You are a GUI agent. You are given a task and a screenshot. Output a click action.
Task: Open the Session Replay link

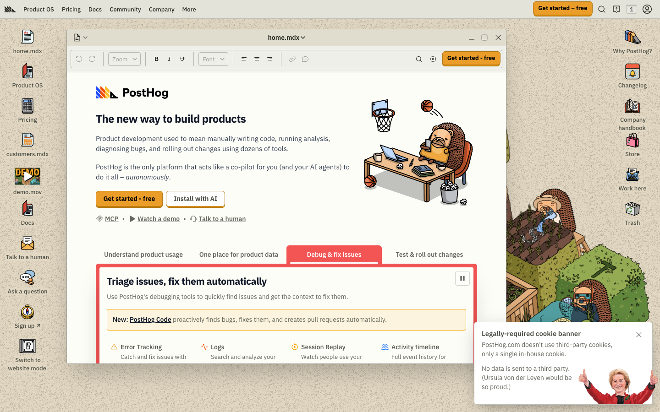pyautogui.click(x=323, y=347)
